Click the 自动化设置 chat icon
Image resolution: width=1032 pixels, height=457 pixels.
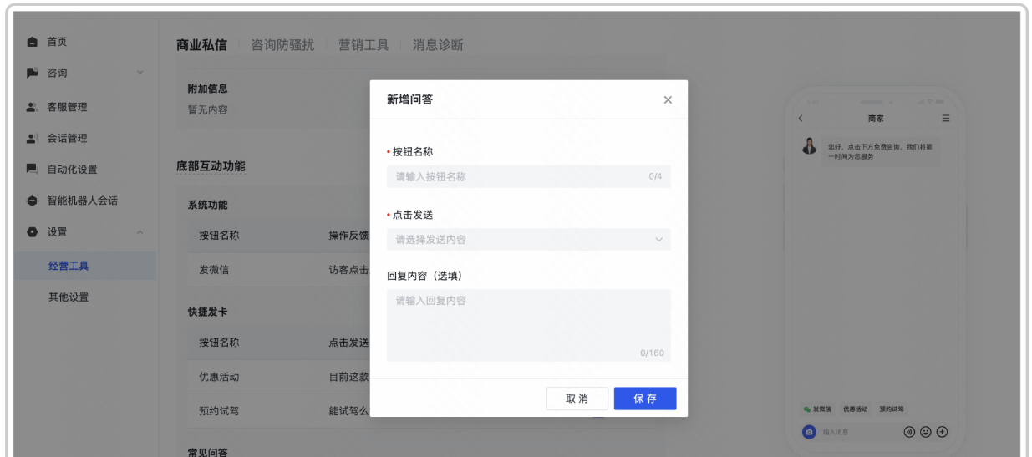pyautogui.click(x=33, y=170)
